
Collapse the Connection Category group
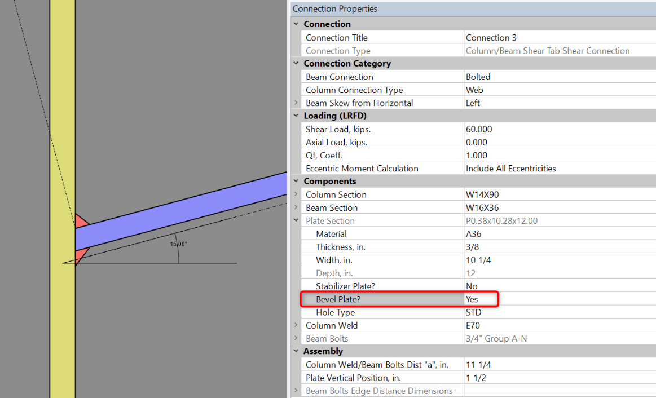[297, 64]
